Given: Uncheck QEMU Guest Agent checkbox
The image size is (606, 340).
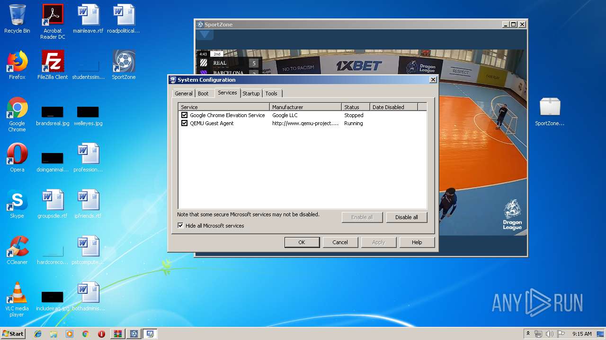Looking at the screenshot, I should 185,123.
